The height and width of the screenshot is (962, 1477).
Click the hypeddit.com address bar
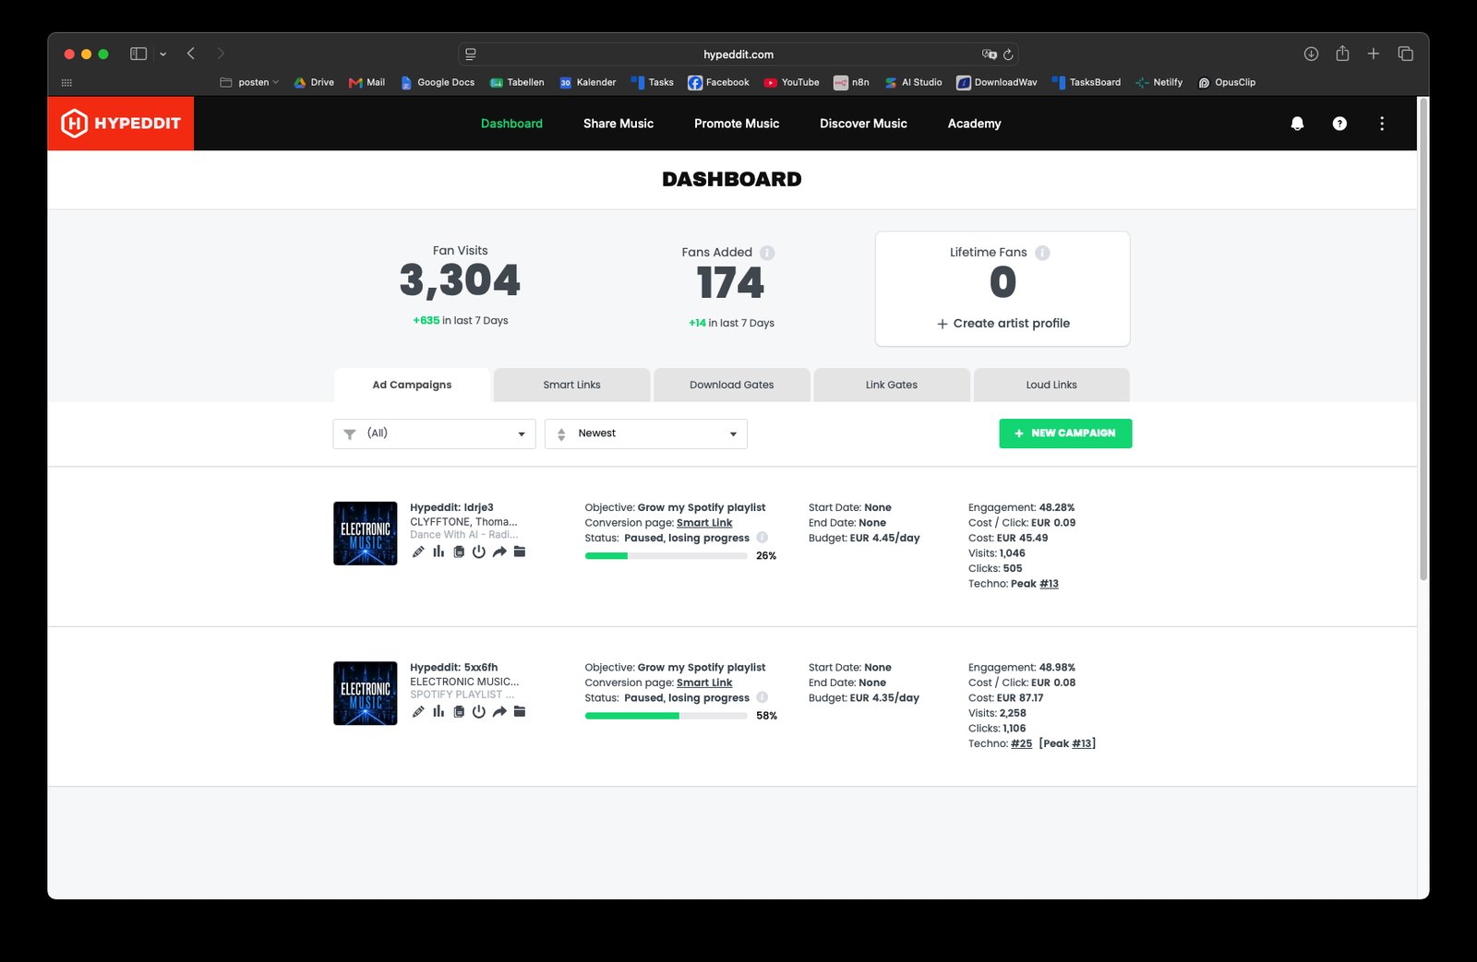coord(738,54)
